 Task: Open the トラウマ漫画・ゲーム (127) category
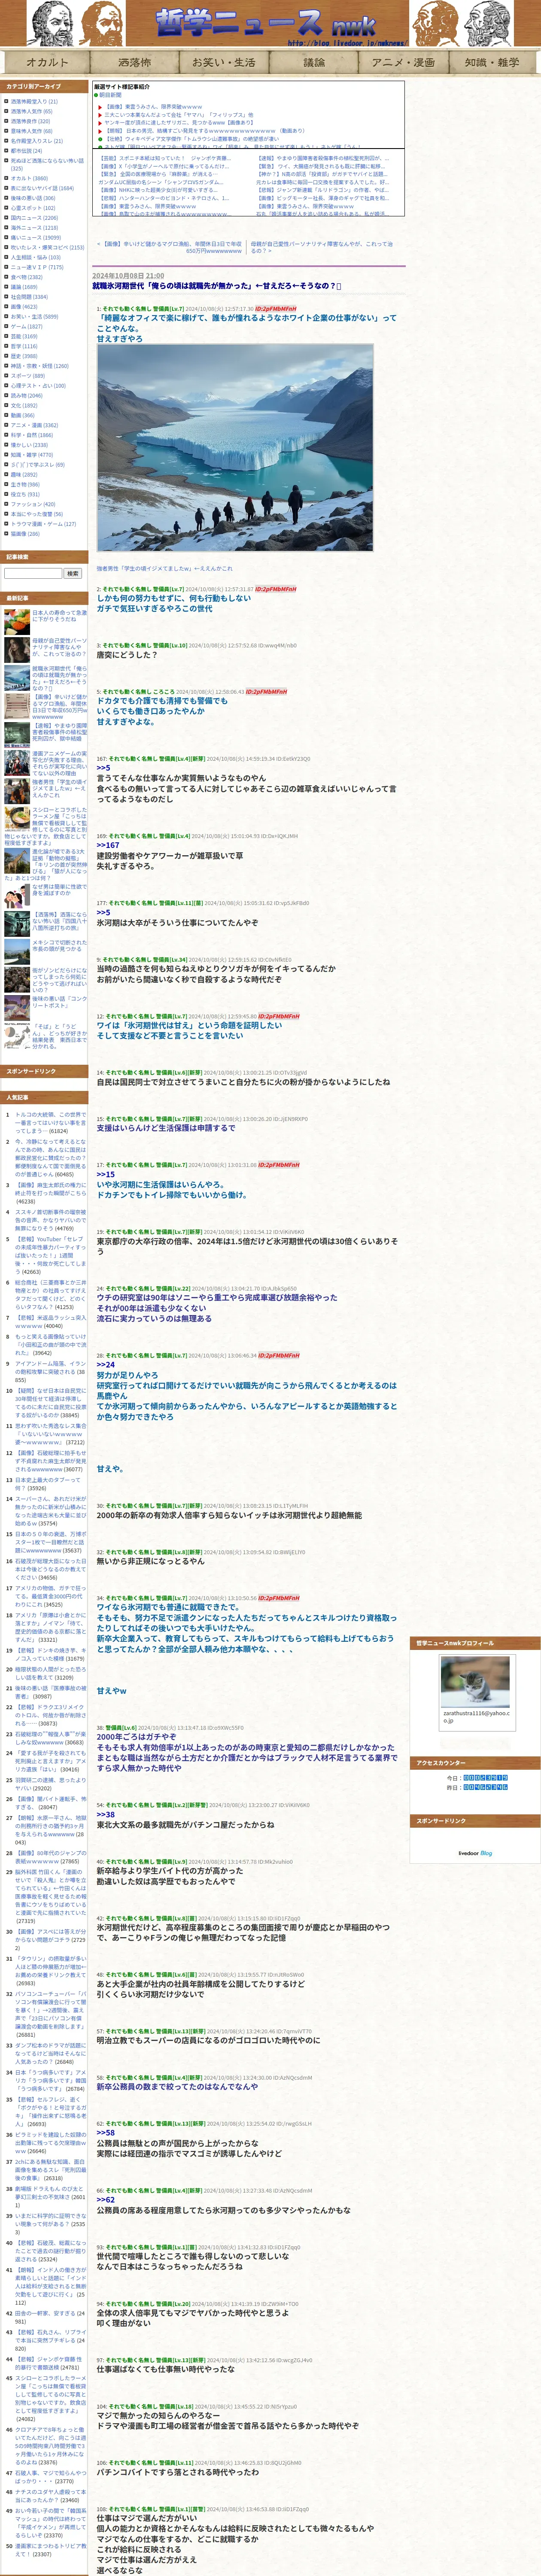tap(43, 524)
